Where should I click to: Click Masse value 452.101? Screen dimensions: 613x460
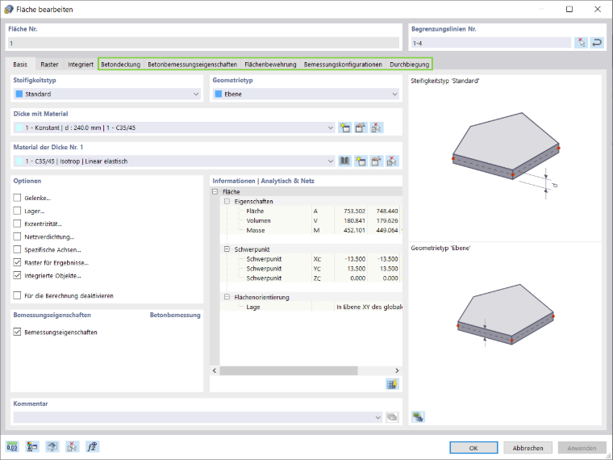(x=354, y=230)
